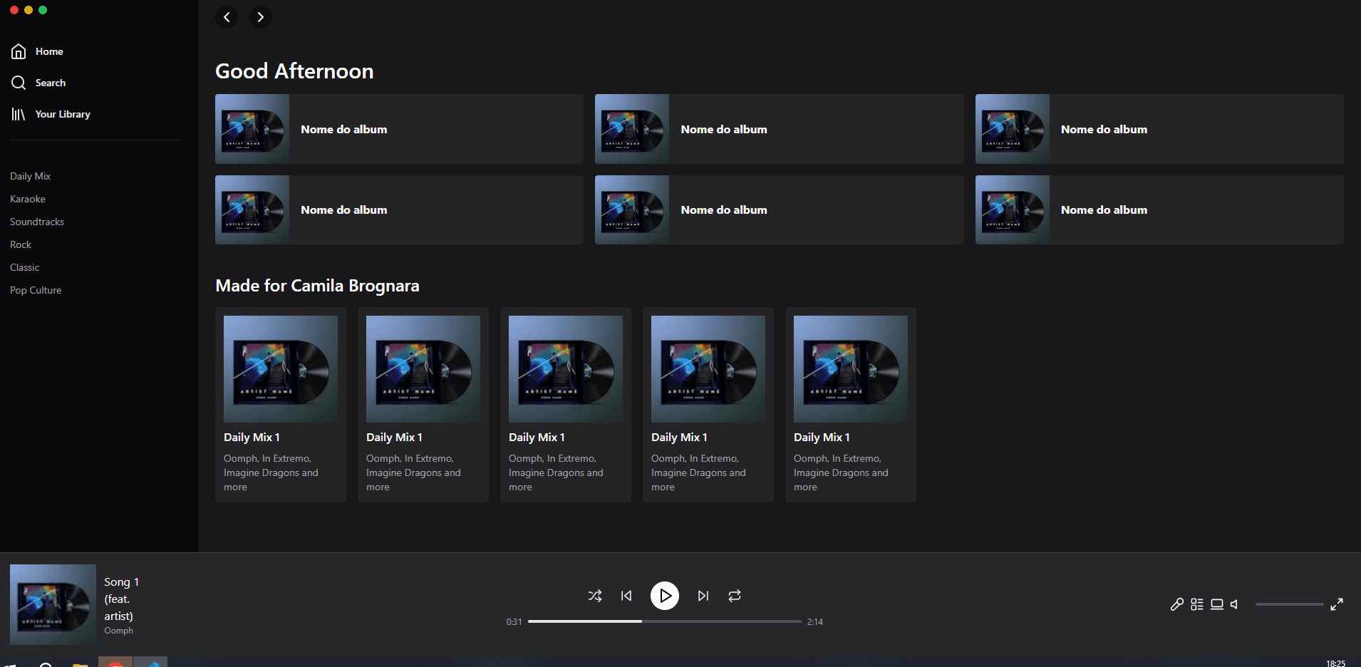Enter fullscreen player mode
The width and height of the screenshot is (1361, 667).
pos(1337,604)
